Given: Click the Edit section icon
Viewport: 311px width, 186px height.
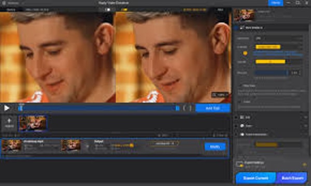Looking at the screenshot, I should pyautogui.click(x=242, y=117).
